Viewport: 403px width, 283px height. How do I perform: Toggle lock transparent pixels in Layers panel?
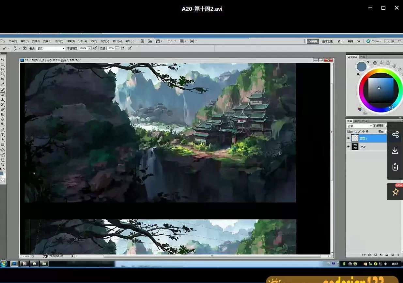click(x=356, y=131)
